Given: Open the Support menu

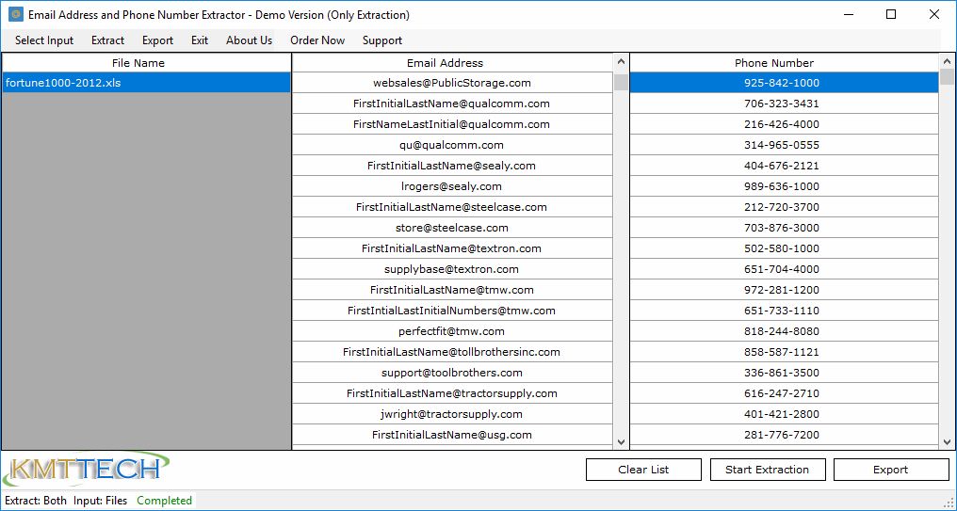Looking at the screenshot, I should [x=381, y=40].
